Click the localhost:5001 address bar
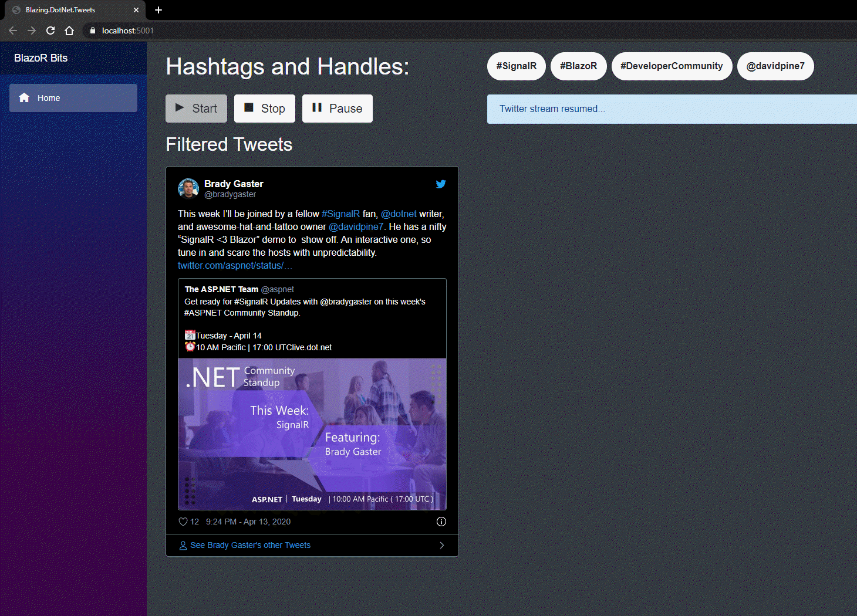Screen dimensions: 857x616 click(x=470, y=31)
